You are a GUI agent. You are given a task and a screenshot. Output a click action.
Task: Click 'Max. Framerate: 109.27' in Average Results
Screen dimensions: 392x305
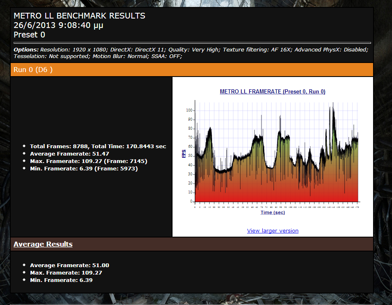click(66, 273)
